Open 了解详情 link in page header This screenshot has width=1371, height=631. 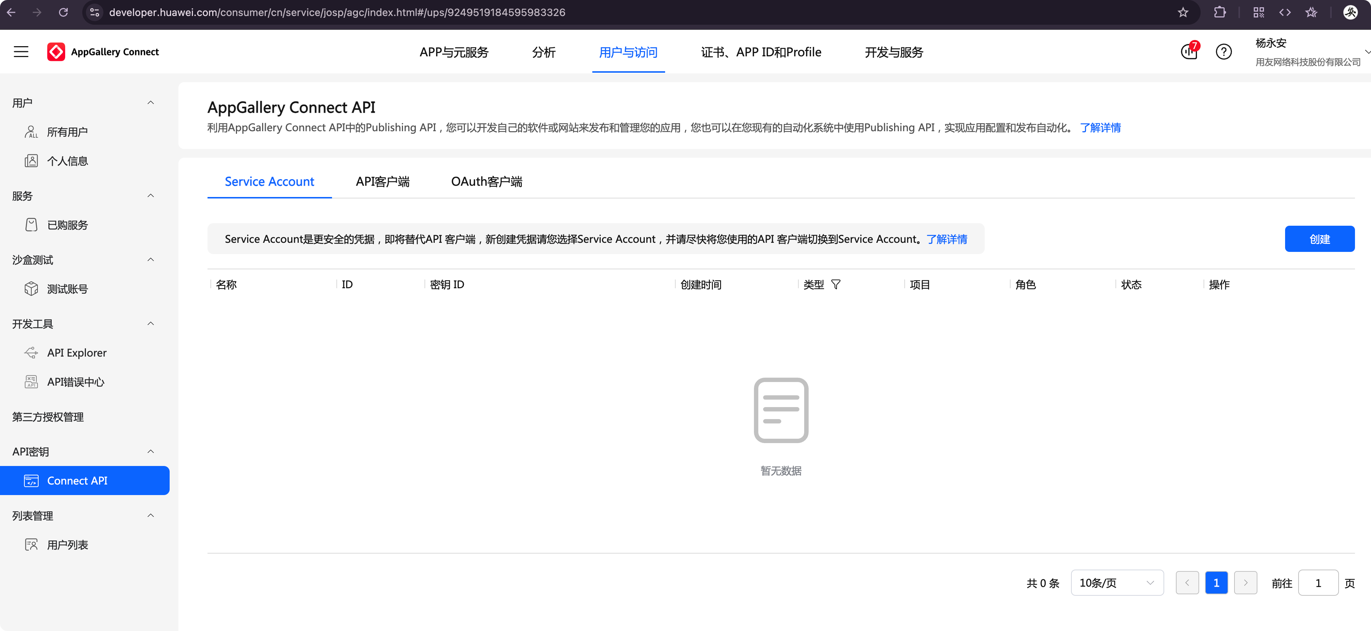coord(1100,128)
